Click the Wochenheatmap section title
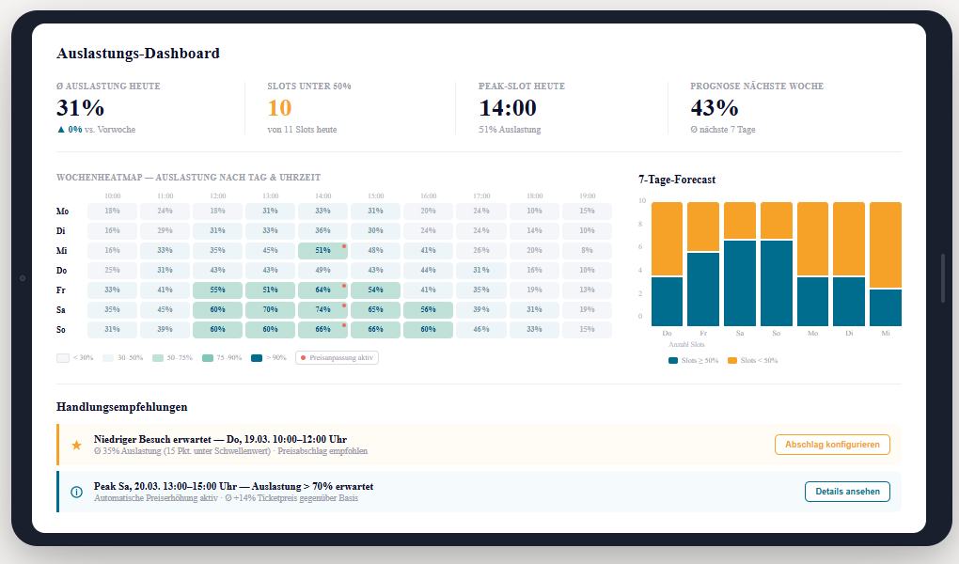 tap(188, 178)
